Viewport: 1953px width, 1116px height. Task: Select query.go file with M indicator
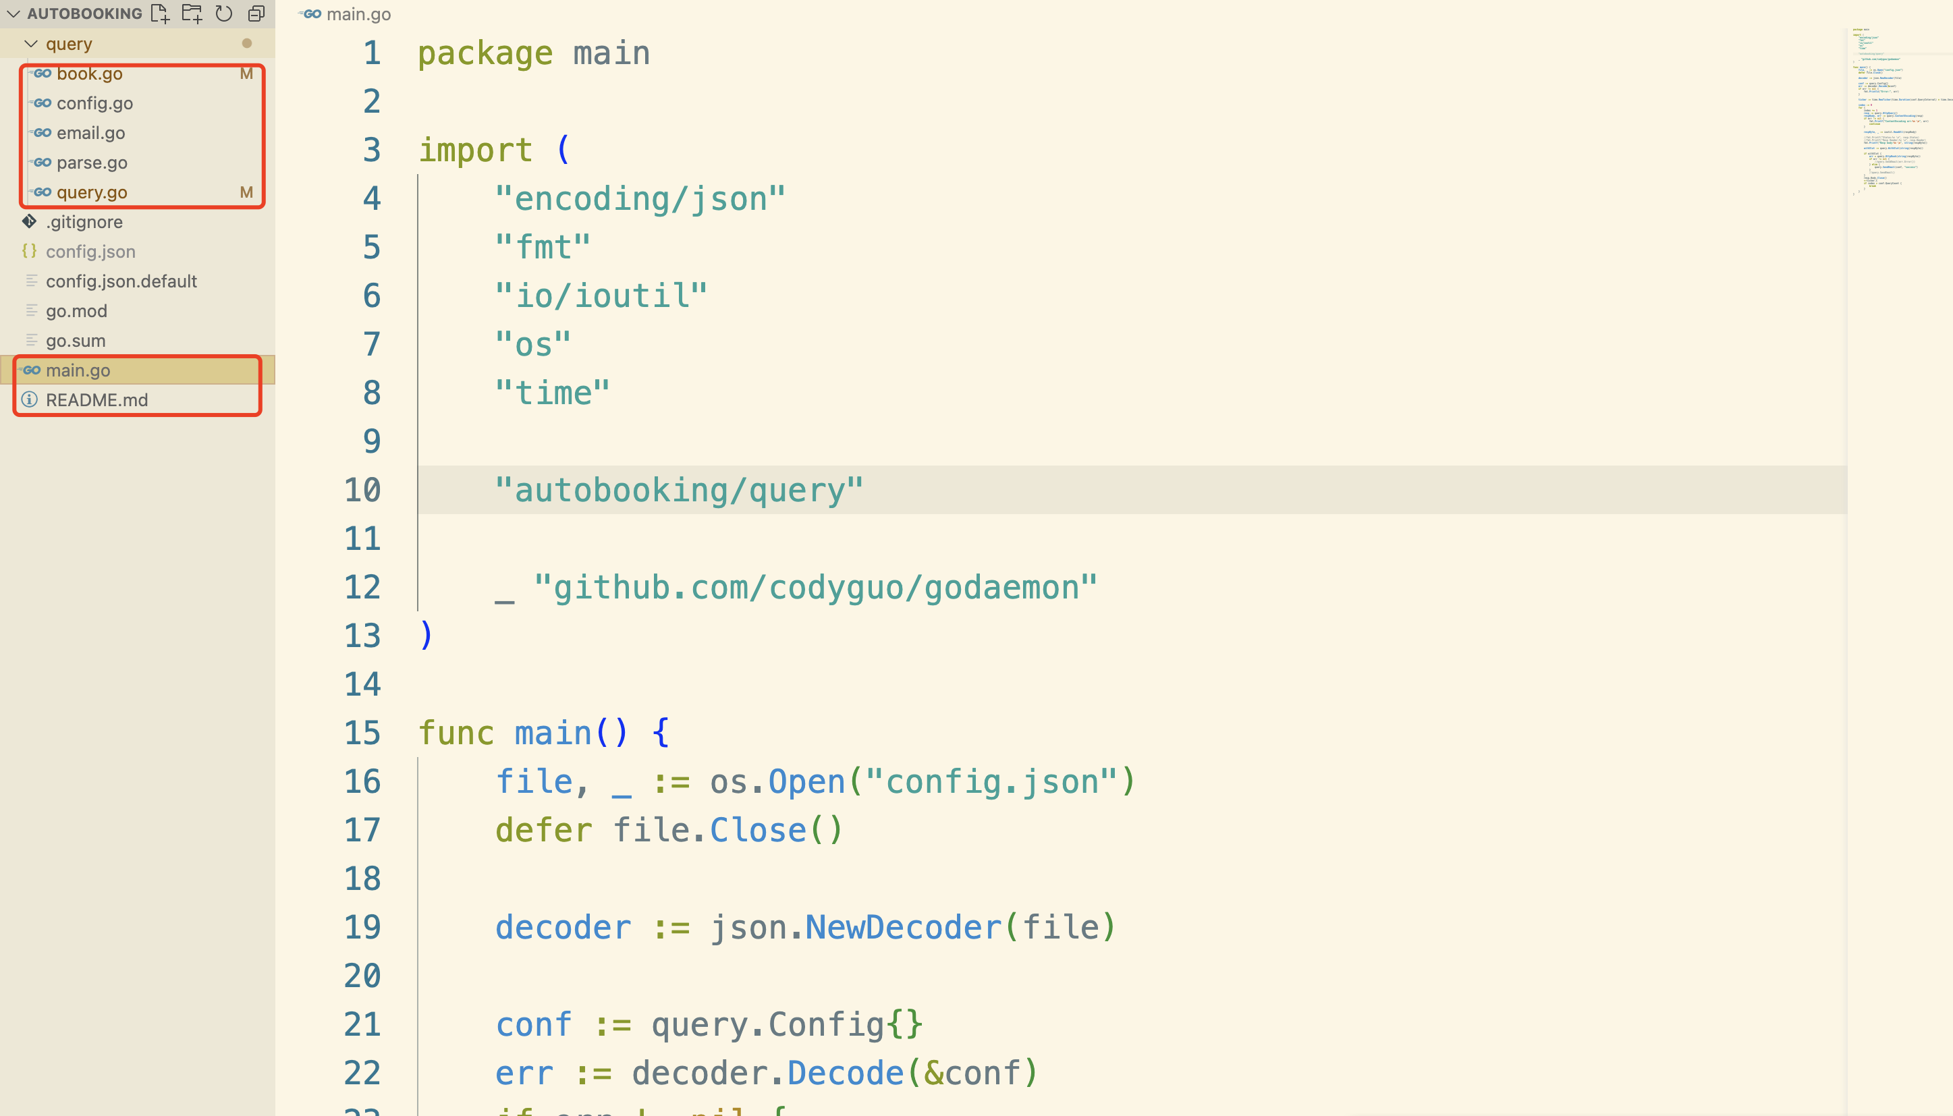tap(90, 192)
